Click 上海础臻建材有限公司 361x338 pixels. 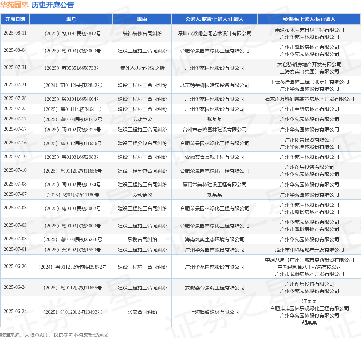point(215,312)
